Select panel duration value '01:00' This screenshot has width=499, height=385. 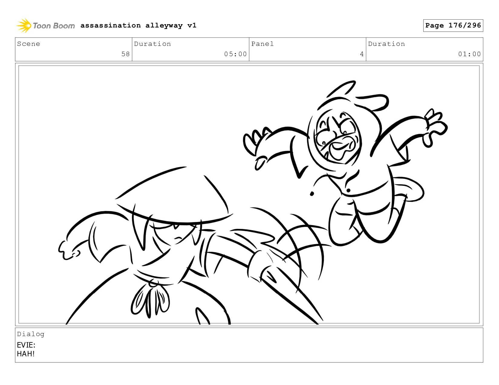coord(469,54)
